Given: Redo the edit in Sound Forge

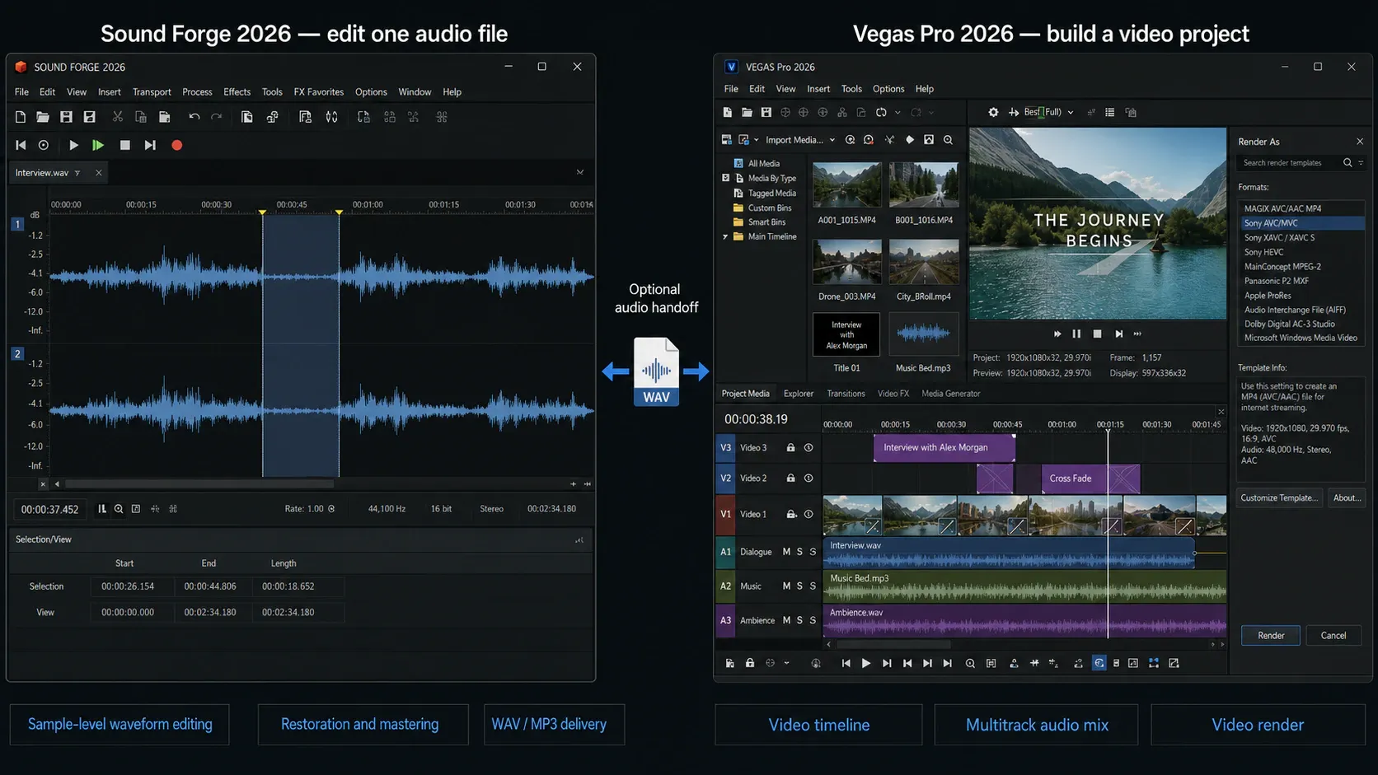Looking at the screenshot, I should point(217,117).
